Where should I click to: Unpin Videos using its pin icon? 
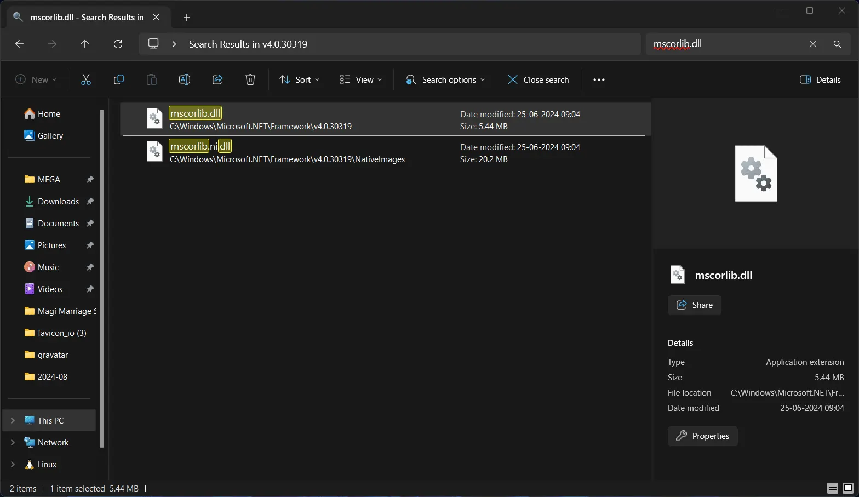(x=90, y=289)
